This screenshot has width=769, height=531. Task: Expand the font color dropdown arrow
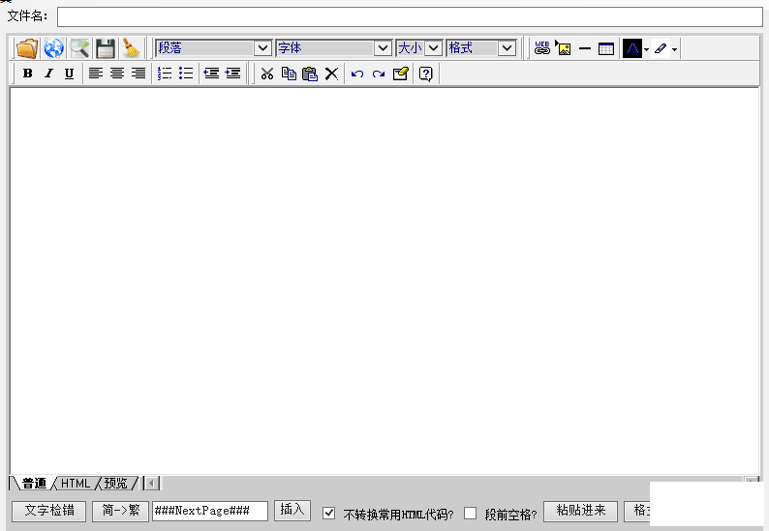(x=646, y=49)
